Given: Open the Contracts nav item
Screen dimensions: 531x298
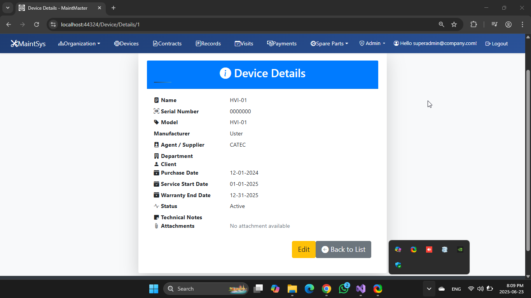Looking at the screenshot, I should tap(167, 44).
